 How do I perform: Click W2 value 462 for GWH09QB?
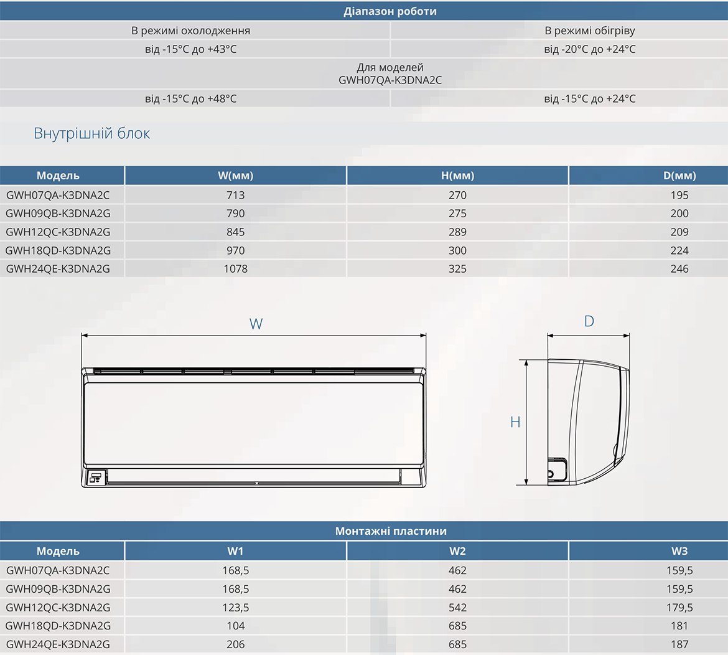[457, 588]
